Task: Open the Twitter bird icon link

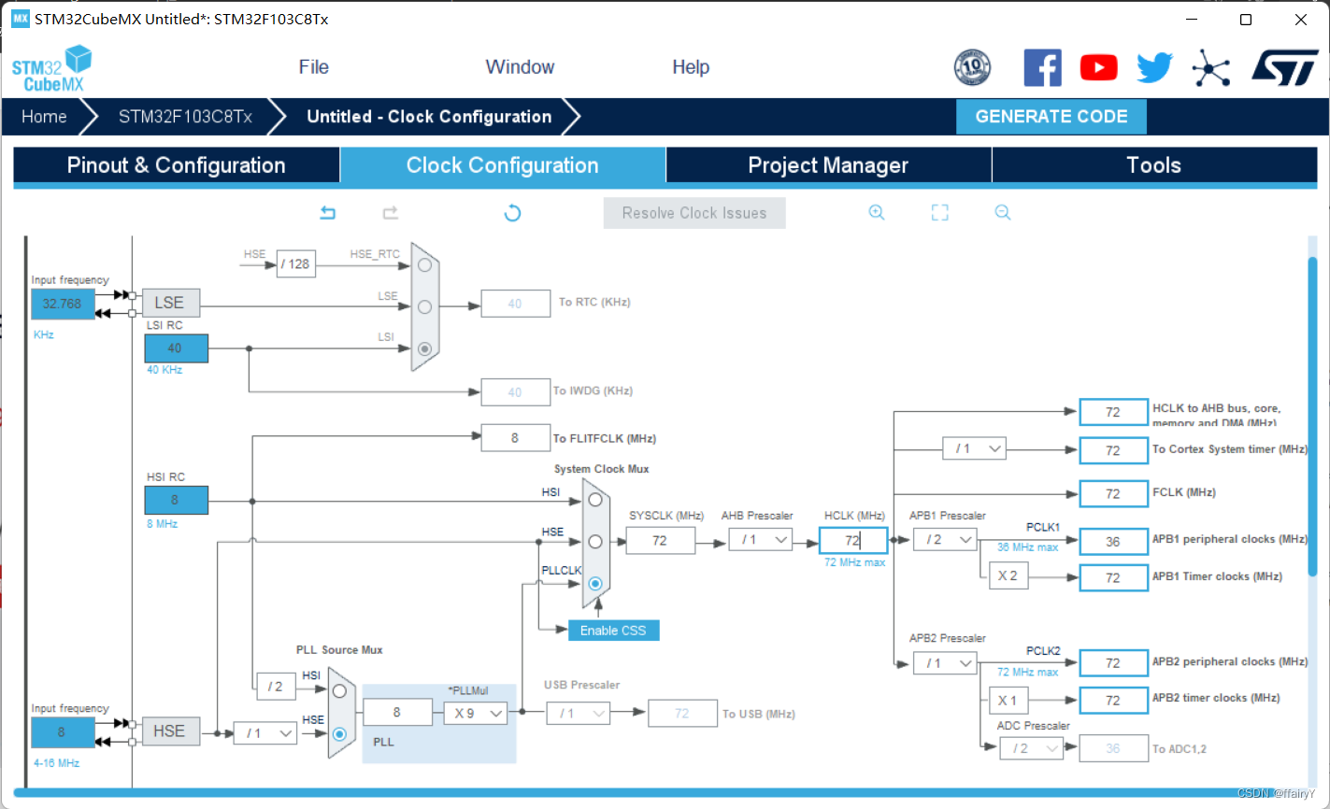Action: coord(1154,67)
